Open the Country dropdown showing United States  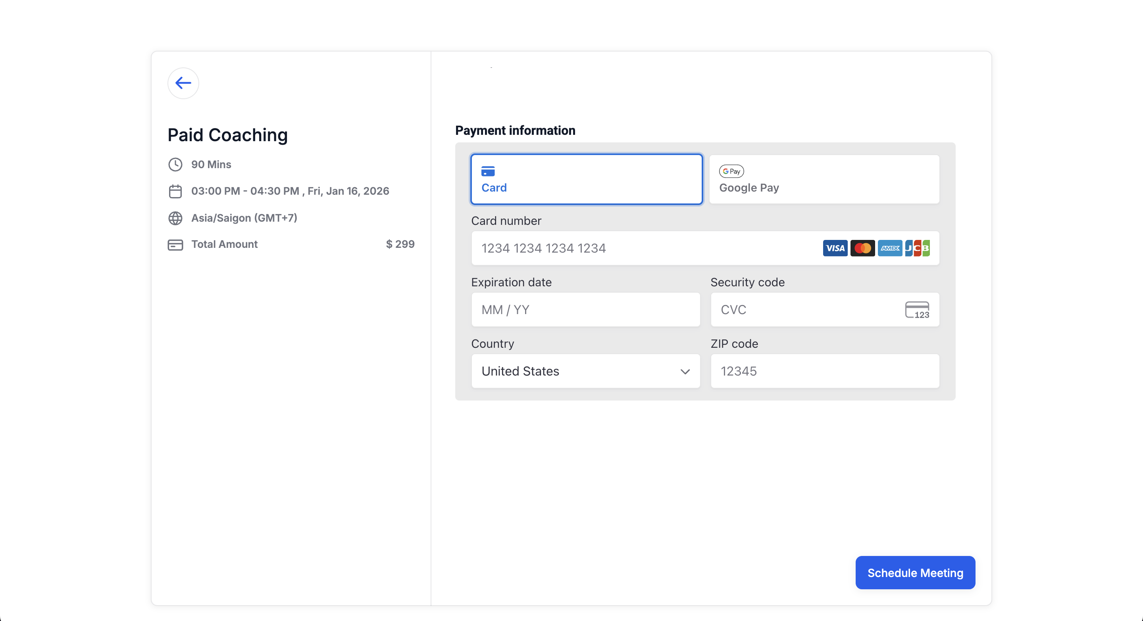[x=577, y=371]
